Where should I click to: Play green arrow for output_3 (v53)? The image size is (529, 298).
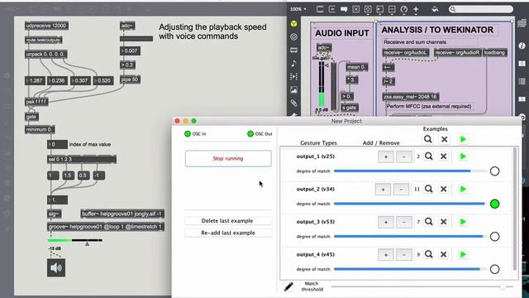tap(463, 222)
